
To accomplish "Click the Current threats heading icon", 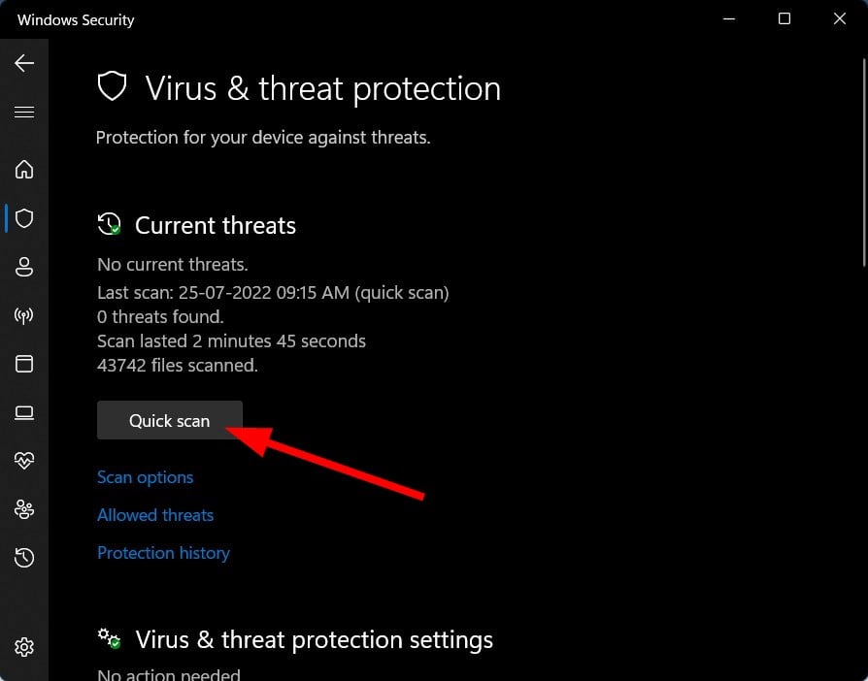I will 109,224.
